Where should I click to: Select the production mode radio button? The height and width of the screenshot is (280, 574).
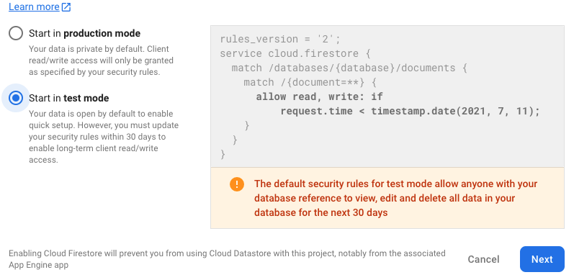16,33
